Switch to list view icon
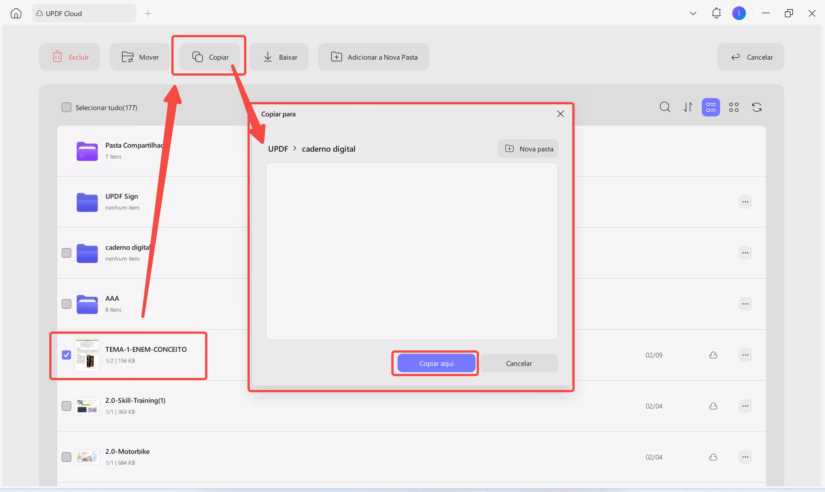Viewport: 825px width, 492px height. [x=711, y=107]
